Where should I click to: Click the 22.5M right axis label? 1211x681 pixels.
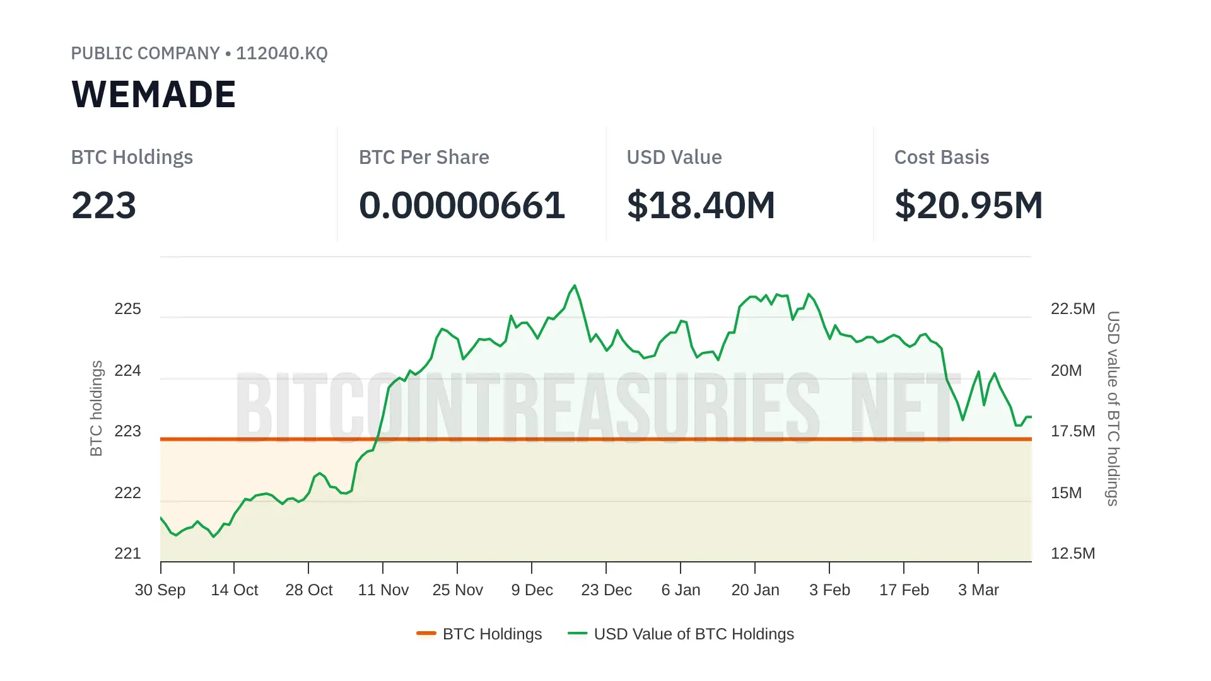[1072, 309]
